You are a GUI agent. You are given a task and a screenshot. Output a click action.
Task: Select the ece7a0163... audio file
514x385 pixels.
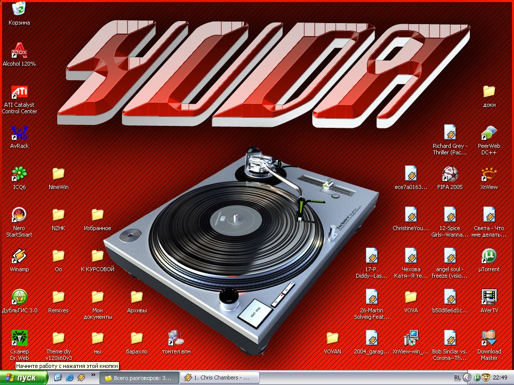(411, 178)
